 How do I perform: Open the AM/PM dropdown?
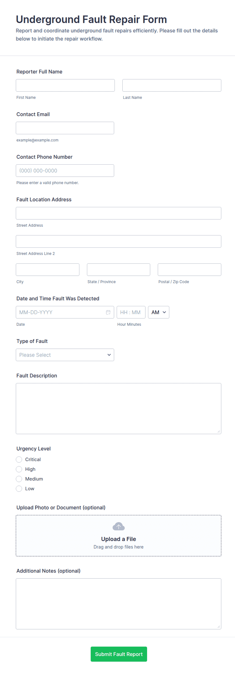[159, 312]
